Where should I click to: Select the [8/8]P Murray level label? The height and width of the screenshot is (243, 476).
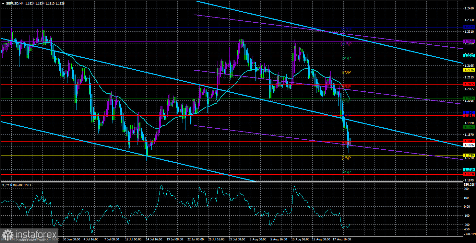[346, 58]
